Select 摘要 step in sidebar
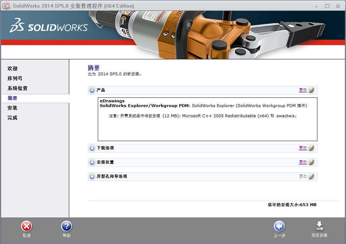The width and height of the screenshot is (346, 244). click(12, 98)
